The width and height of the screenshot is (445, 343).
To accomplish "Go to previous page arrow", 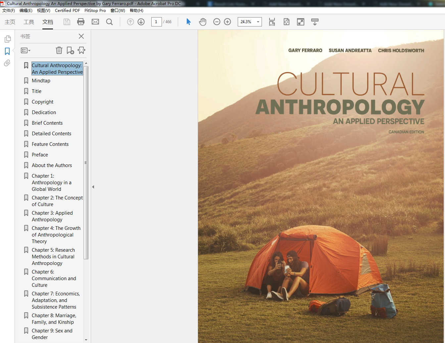I will click(x=130, y=22).
